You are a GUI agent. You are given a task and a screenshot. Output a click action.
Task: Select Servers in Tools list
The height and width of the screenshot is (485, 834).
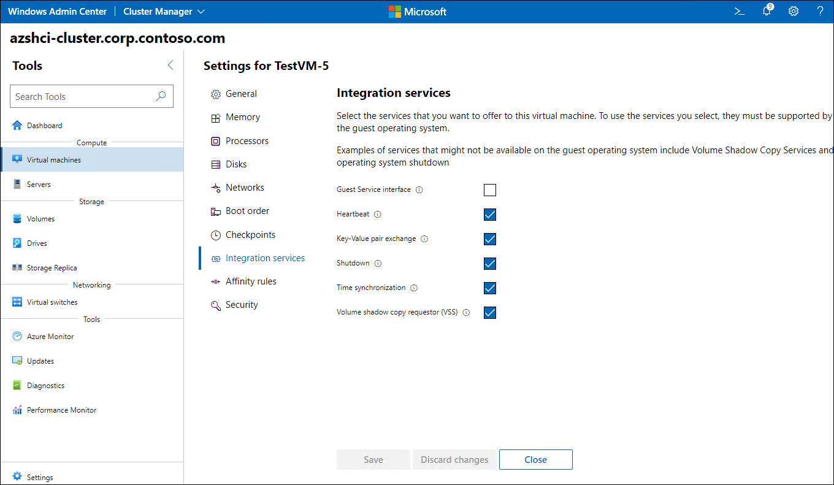pyautogui.click(x=92, y=185)
